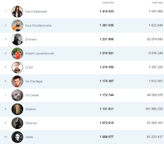Click Rihanna's profile picture
The width and height of the screenshot is (164, 144).
pos(17,123)
